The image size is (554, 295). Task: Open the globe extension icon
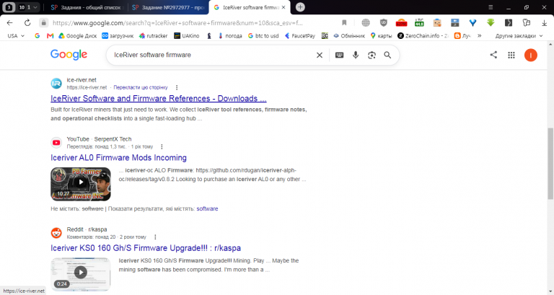point(366,23)
